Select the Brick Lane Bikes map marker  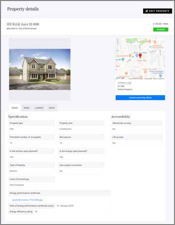(137, 55)
